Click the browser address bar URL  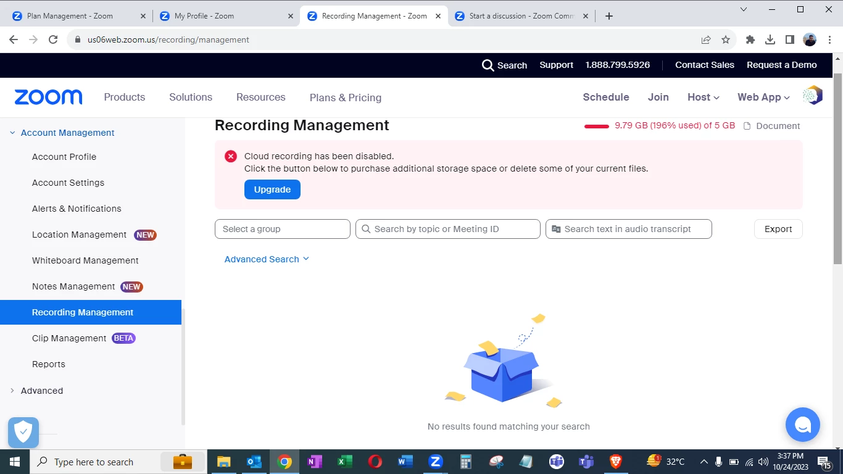[x=168, y=39]
